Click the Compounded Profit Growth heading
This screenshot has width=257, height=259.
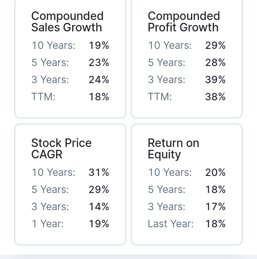(183, 22)
